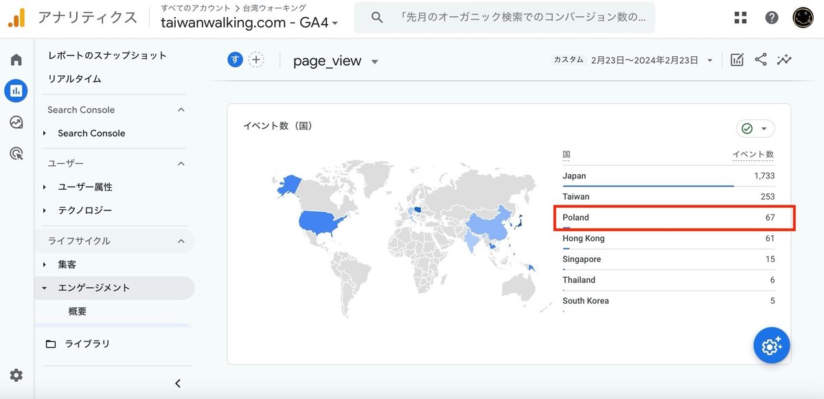Click the customize report chart icon
This screenshot has width=824, height=399.
tap(737, 60)
